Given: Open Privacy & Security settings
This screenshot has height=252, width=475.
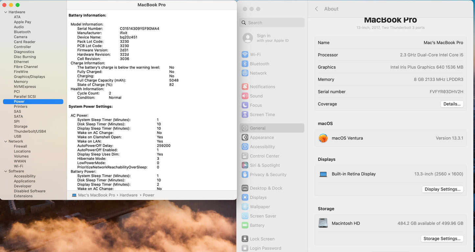Looking at the screenshot, I should tap(268, 175).
